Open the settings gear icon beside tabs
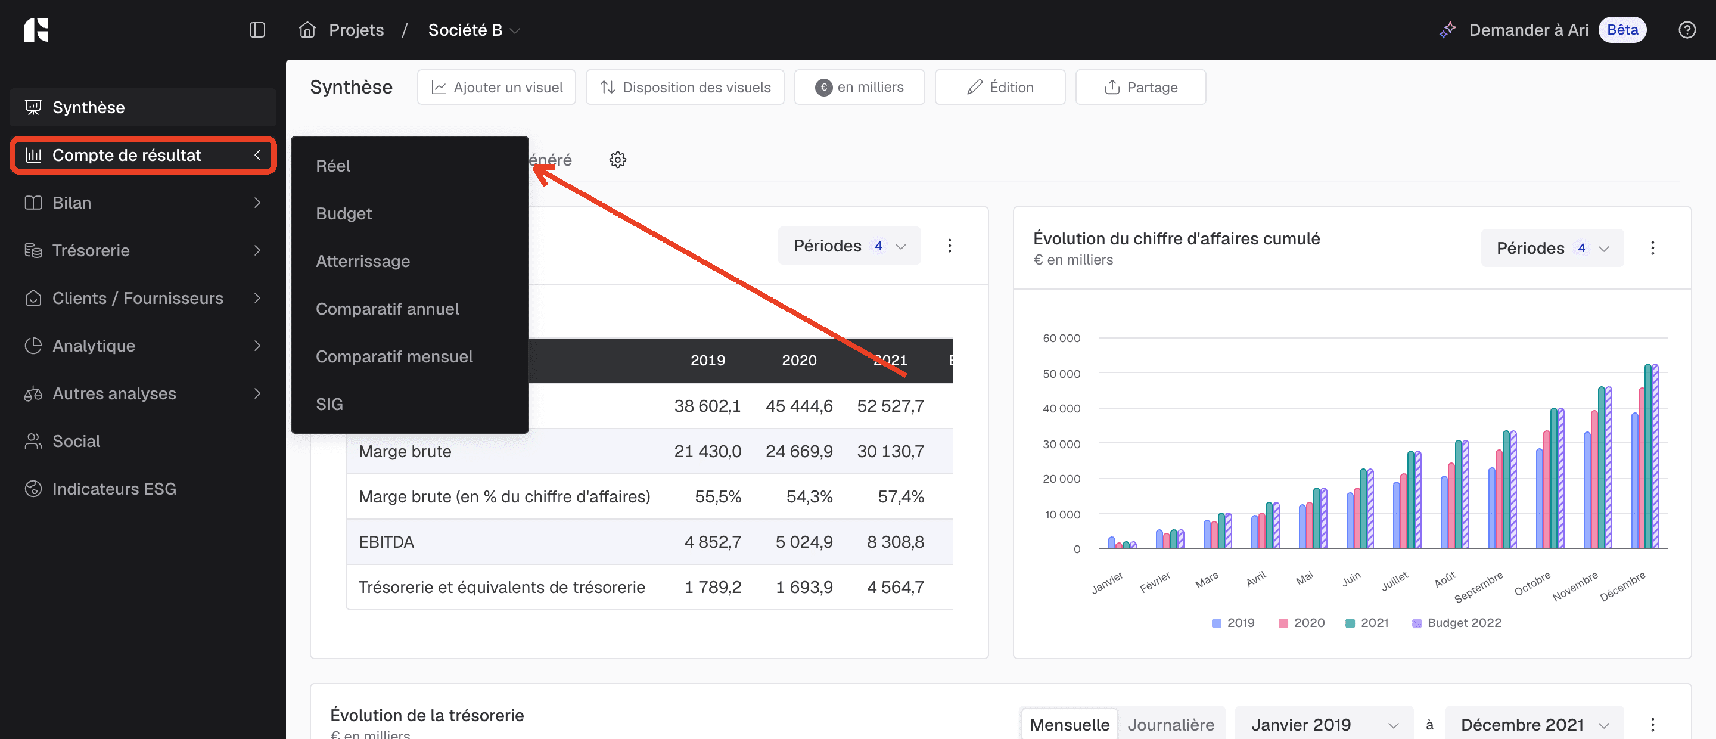 (617, 160)
